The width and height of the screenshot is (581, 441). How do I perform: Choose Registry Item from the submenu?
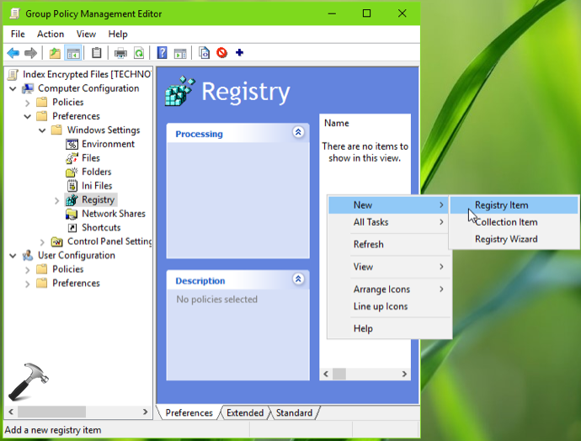click(x=501, y=205)
